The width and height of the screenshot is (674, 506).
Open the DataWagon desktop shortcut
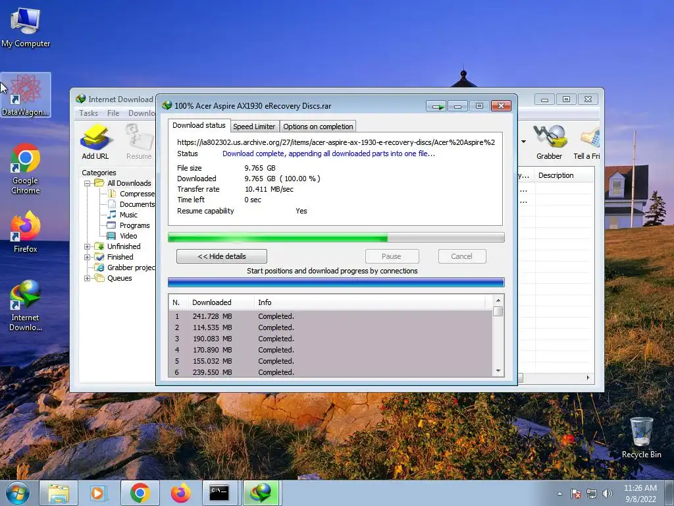tap(26, 95)
